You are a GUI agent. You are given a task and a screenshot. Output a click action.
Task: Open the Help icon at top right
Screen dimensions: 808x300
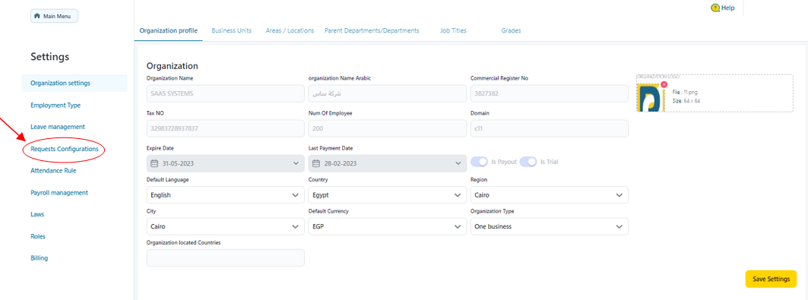click(x=715, y=8)
